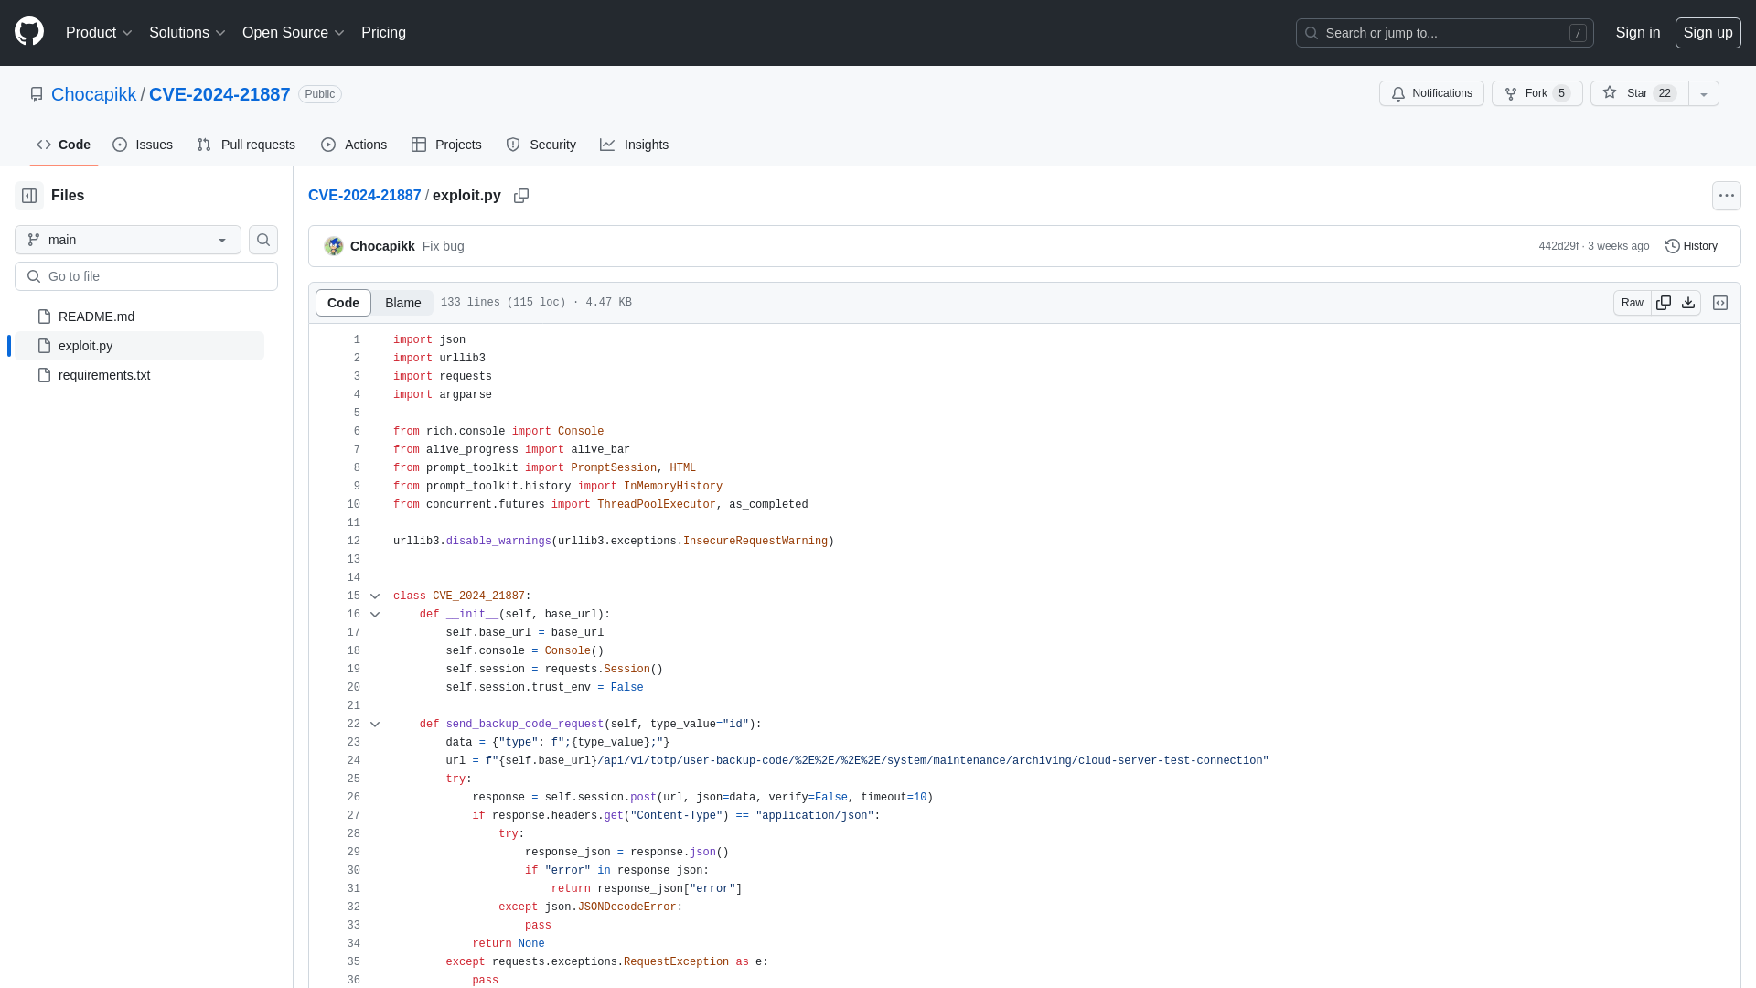Open the Actions tab

pos(354,145)
